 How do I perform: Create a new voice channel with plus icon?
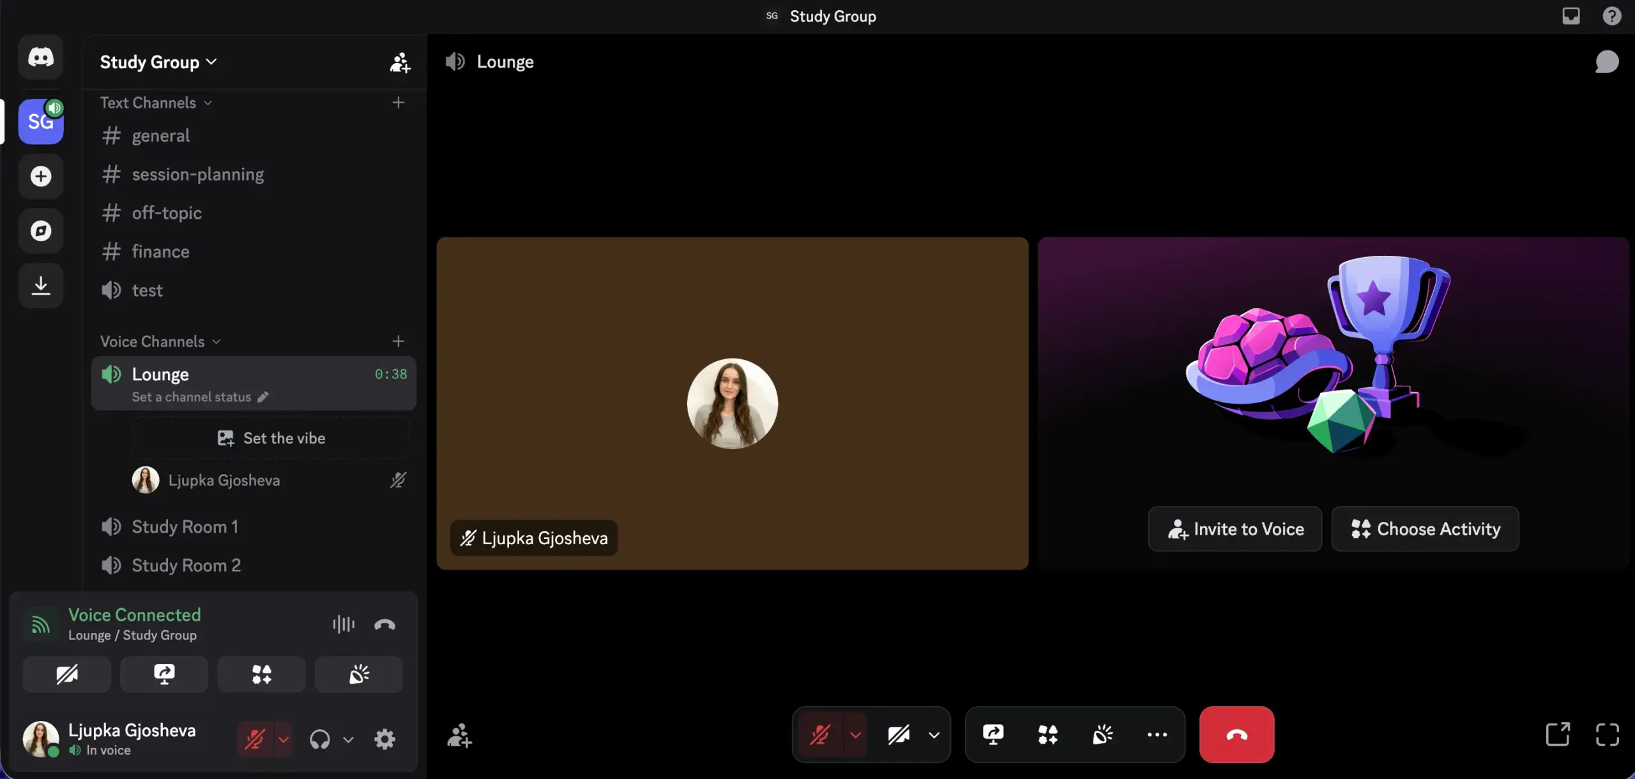pos(399,341)
